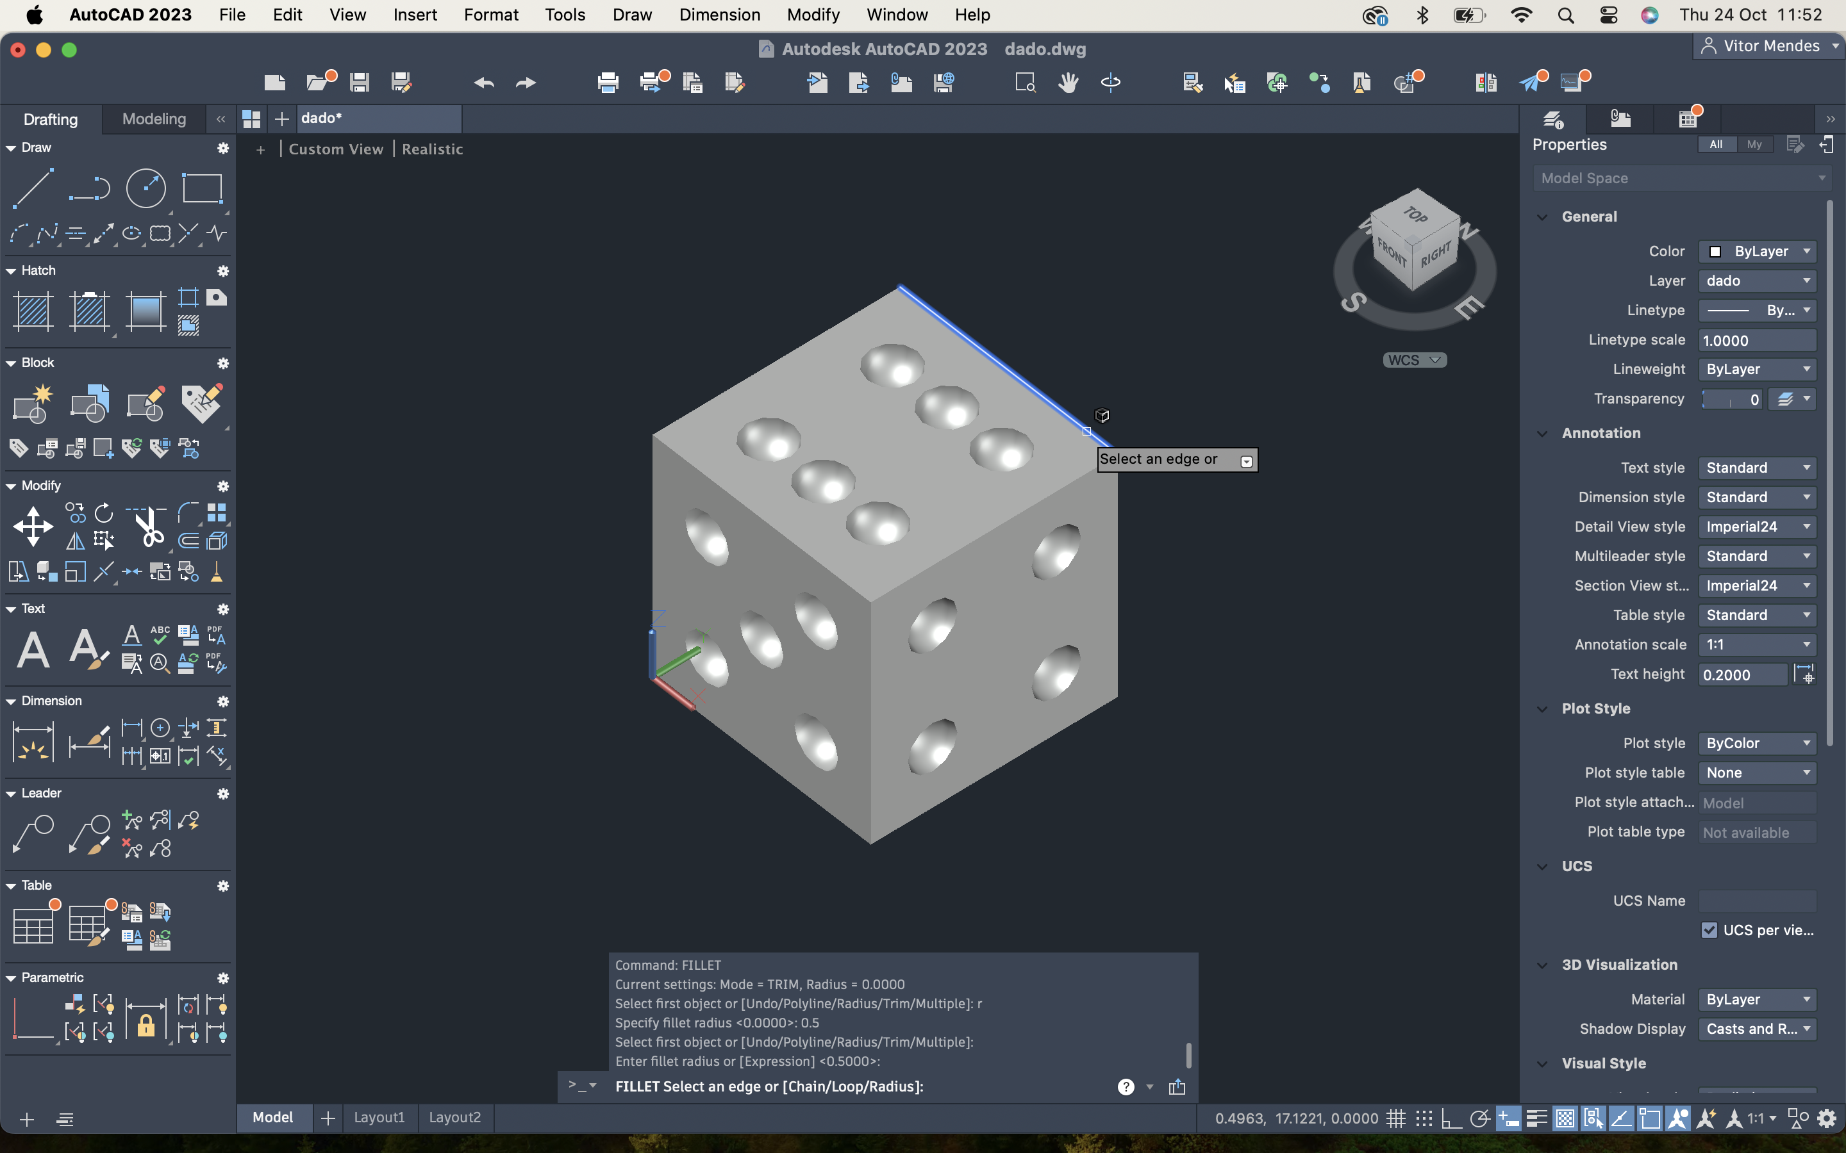This screenshot has width=1846, height=1153.
Task: Click the Create Block icon
Action: coord(33,404)
